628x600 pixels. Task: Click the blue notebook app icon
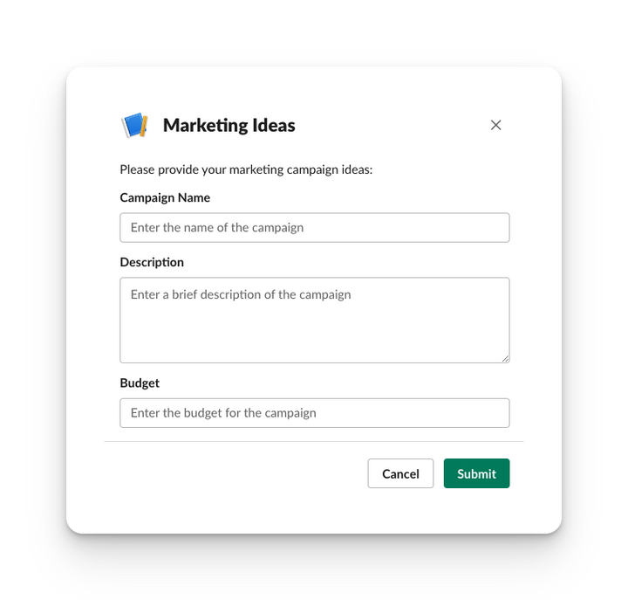point(133,125)
